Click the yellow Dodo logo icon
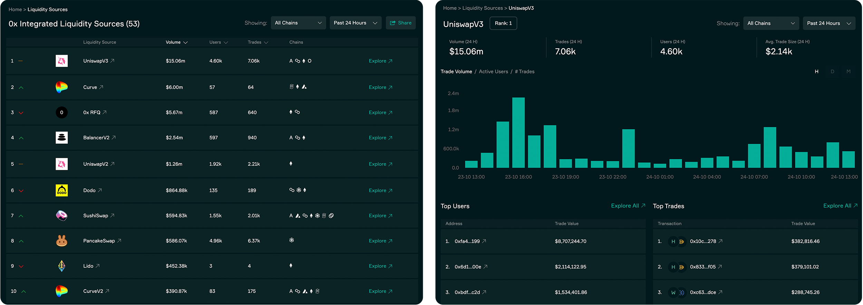This screenshot has width=863, height=305. click(x=61, y=190)
